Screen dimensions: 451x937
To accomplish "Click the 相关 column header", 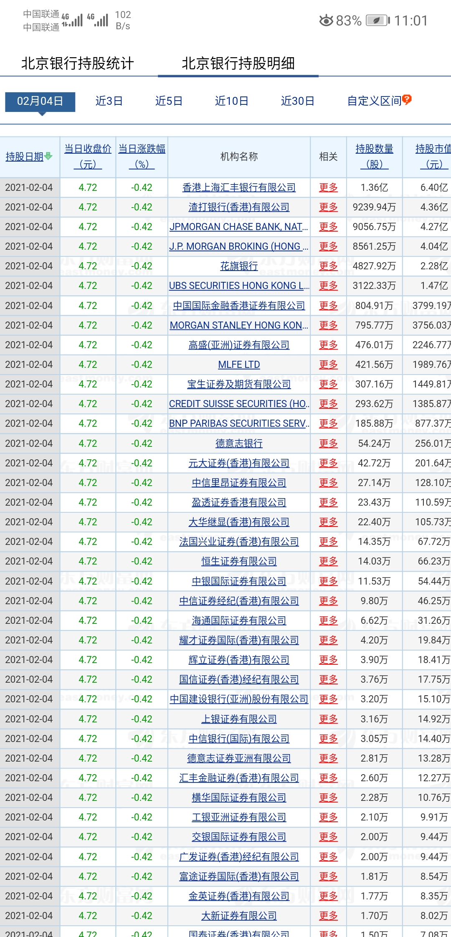I will tap(328, 157).
